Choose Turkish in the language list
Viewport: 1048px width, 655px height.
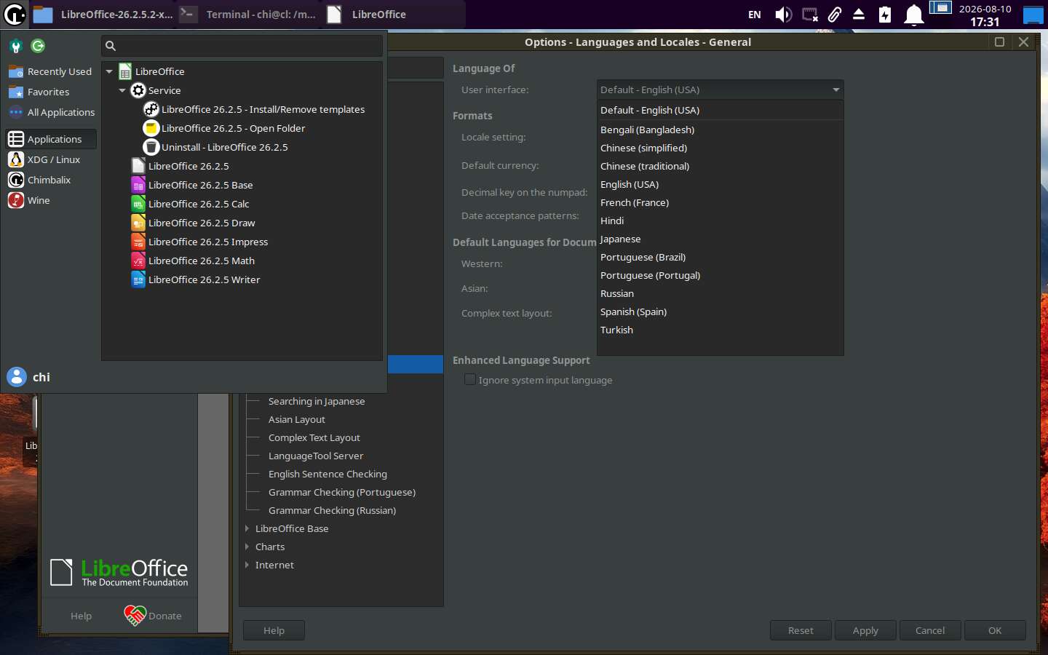click(720, 330)
